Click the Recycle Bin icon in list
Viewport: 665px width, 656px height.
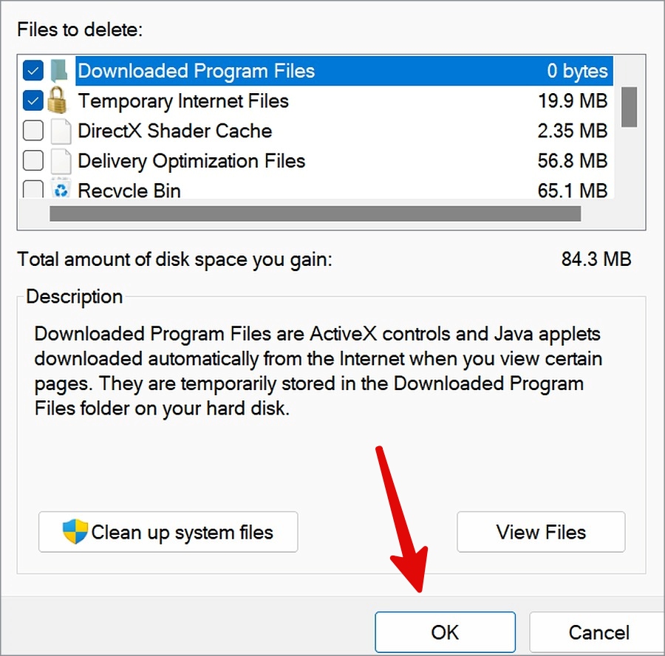[61, 188]
